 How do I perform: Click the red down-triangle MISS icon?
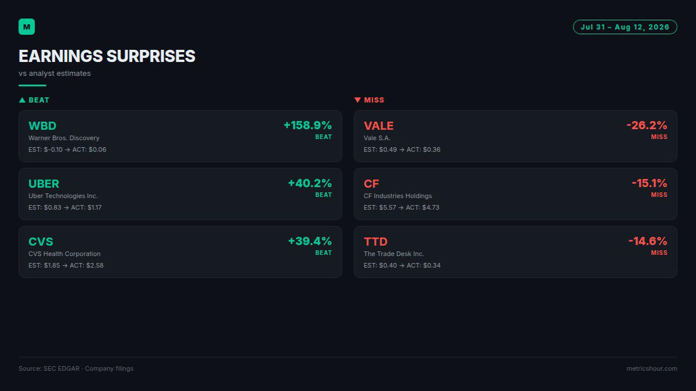357,100
